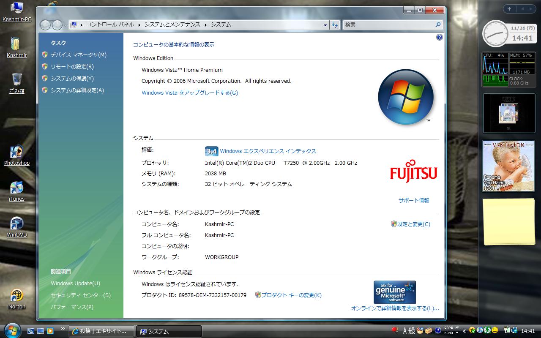Click プロダクト キーの変更(K) link
This screenshot has width=541, height=338.
pyautogui.click(x=291, y=295)
